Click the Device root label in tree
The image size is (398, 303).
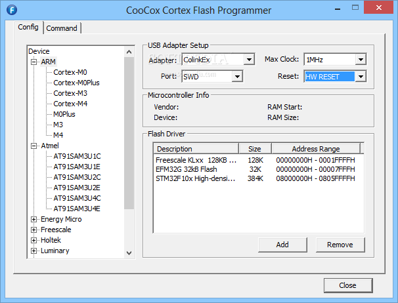pyautogui.click(x=39, y=51)
